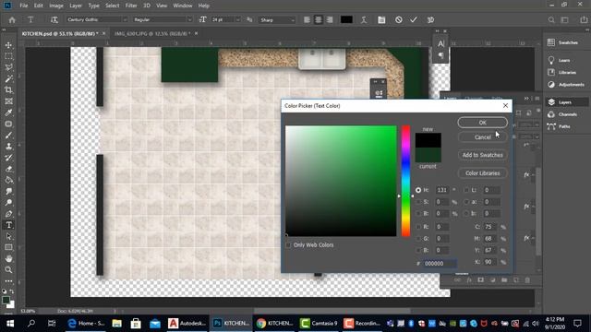Select the Lab a radio button

[x=466, y=202]
